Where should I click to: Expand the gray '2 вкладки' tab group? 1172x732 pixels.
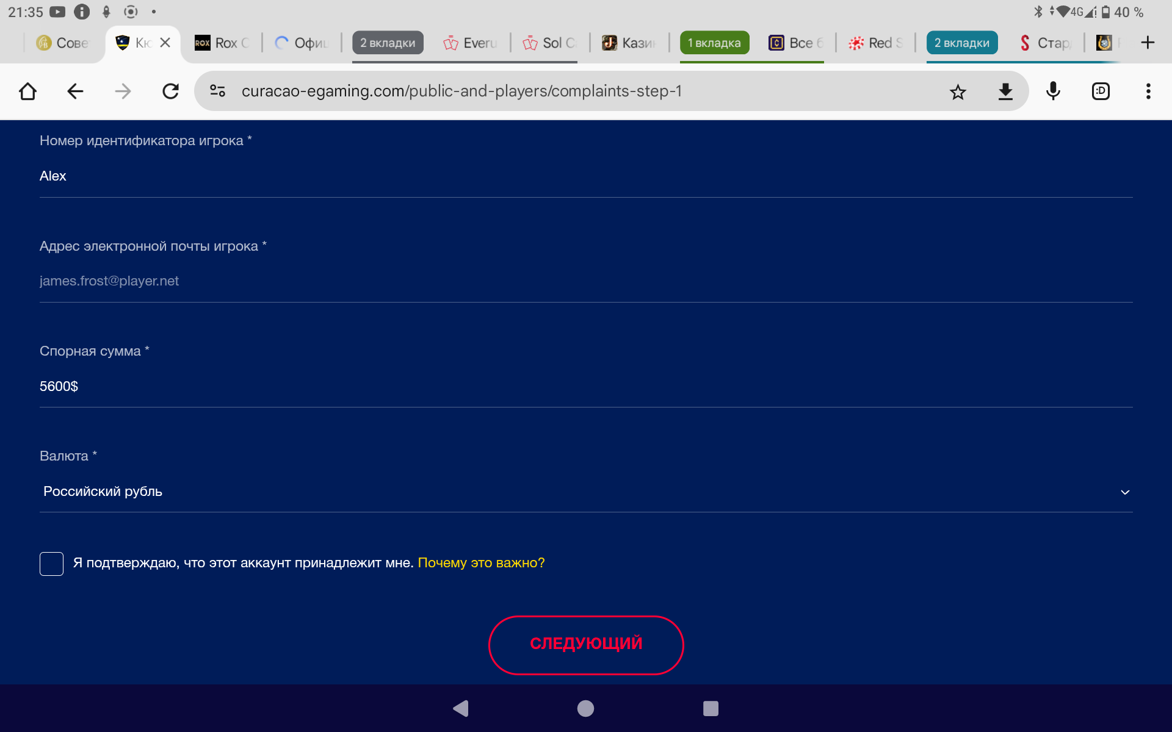pyautogui.click(x=388, y=43)
